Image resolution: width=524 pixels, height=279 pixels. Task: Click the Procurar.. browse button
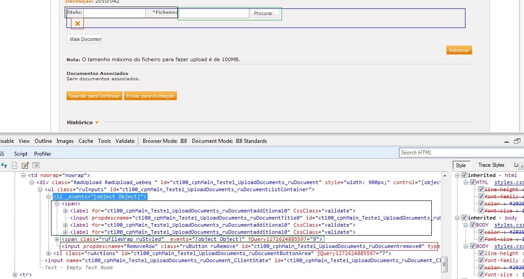coord(265,13)
